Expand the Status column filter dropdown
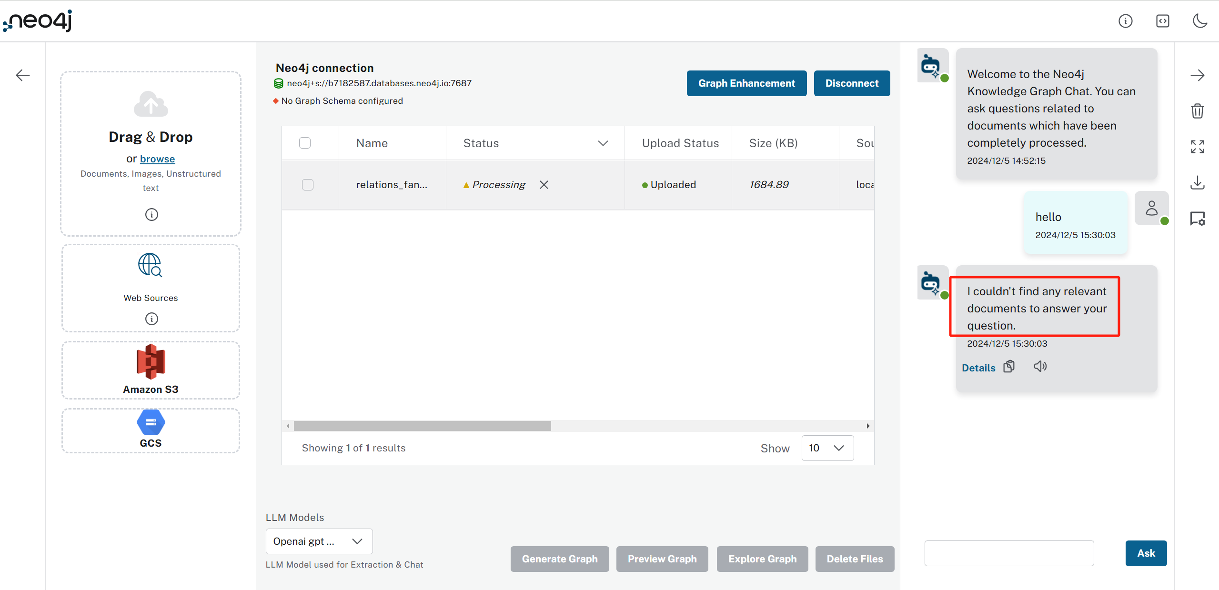This screenshot has height=590, width=1219. click(603, 143)
